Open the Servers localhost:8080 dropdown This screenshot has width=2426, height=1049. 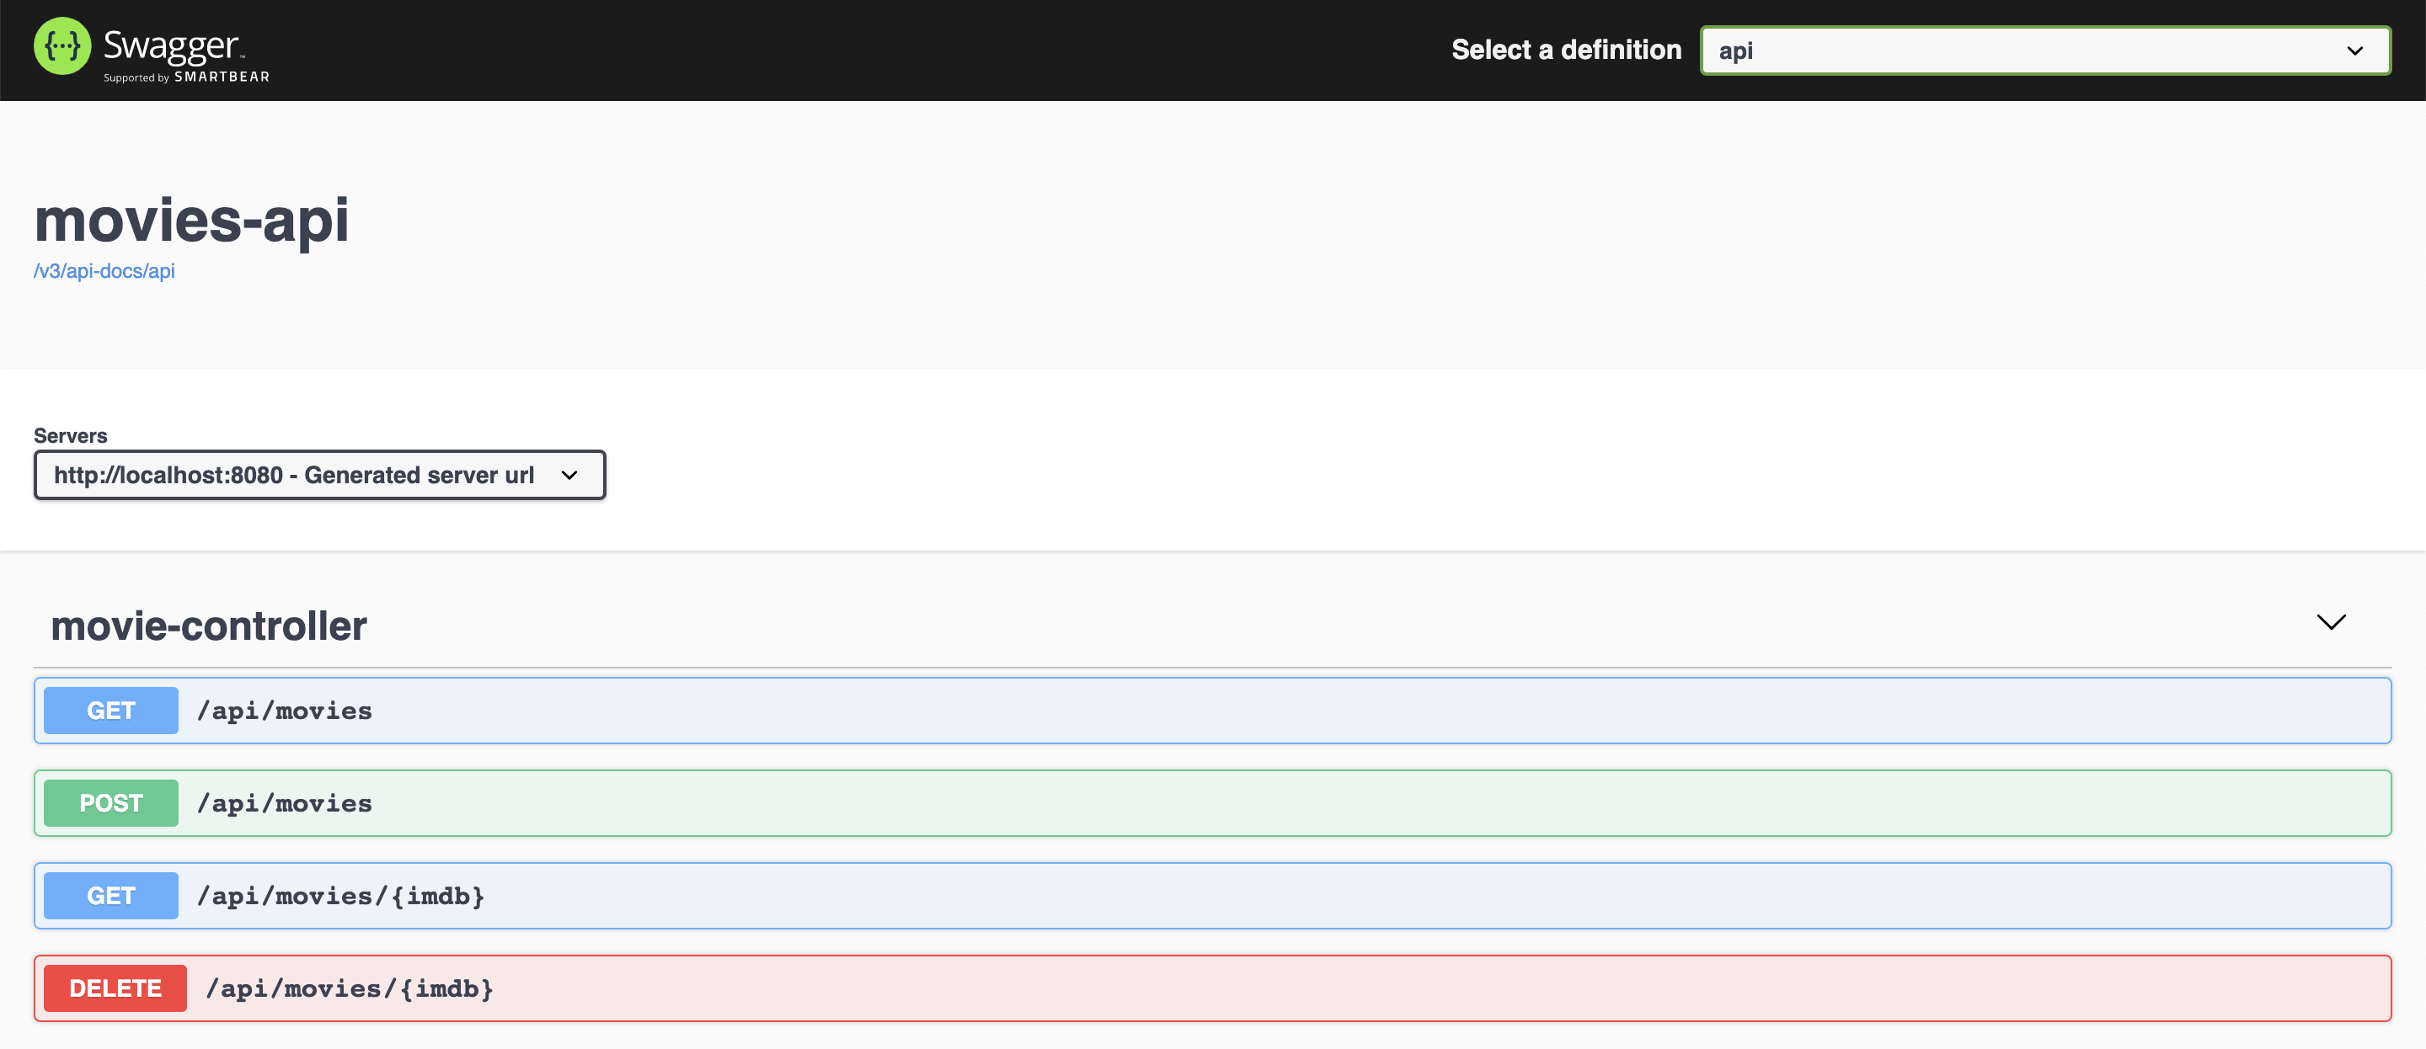point(294,476)
